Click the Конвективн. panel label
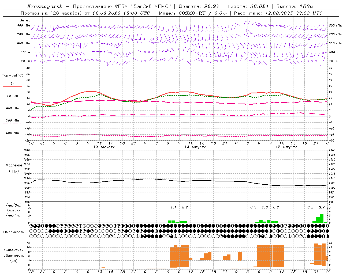The height and width of the screenshot is (274, 343). click(x=14, y=250)
